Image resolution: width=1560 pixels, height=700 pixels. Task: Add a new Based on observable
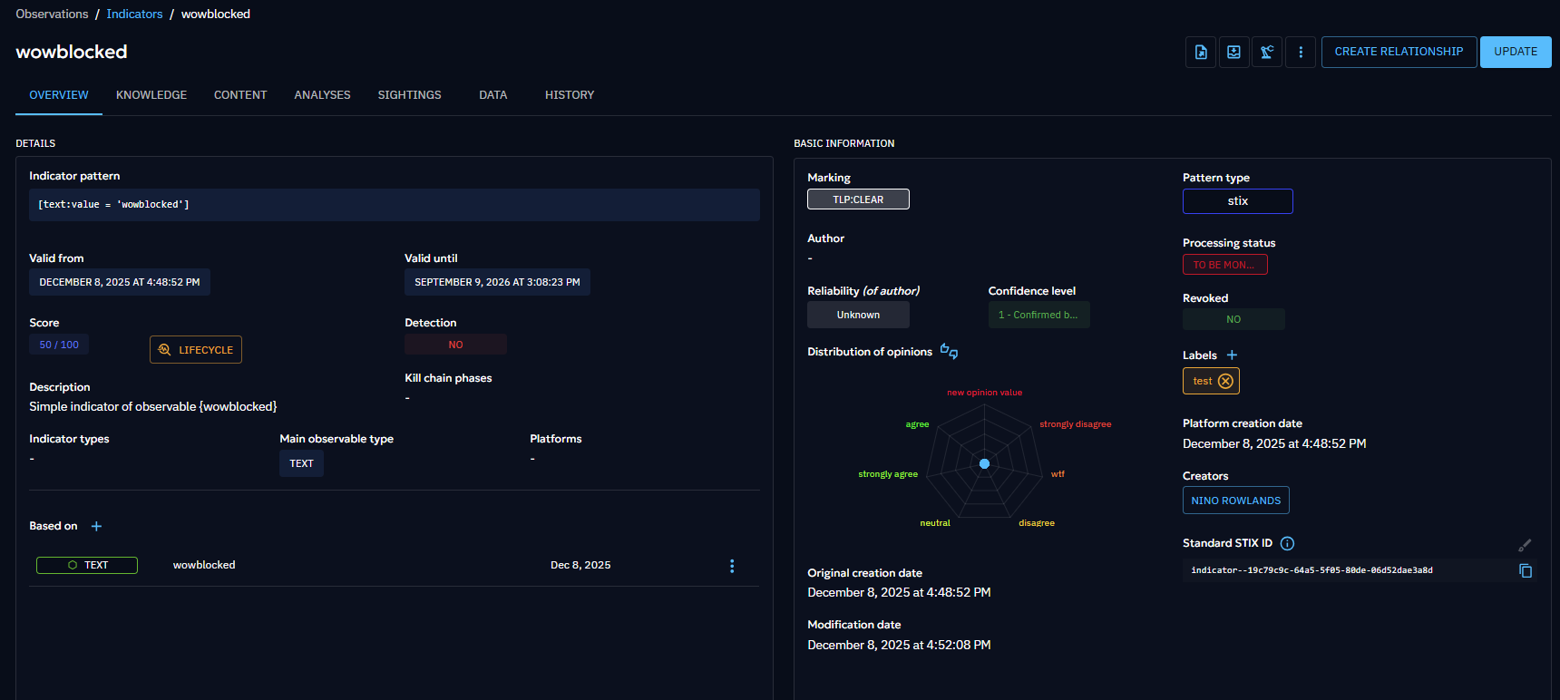coord(96,526)
